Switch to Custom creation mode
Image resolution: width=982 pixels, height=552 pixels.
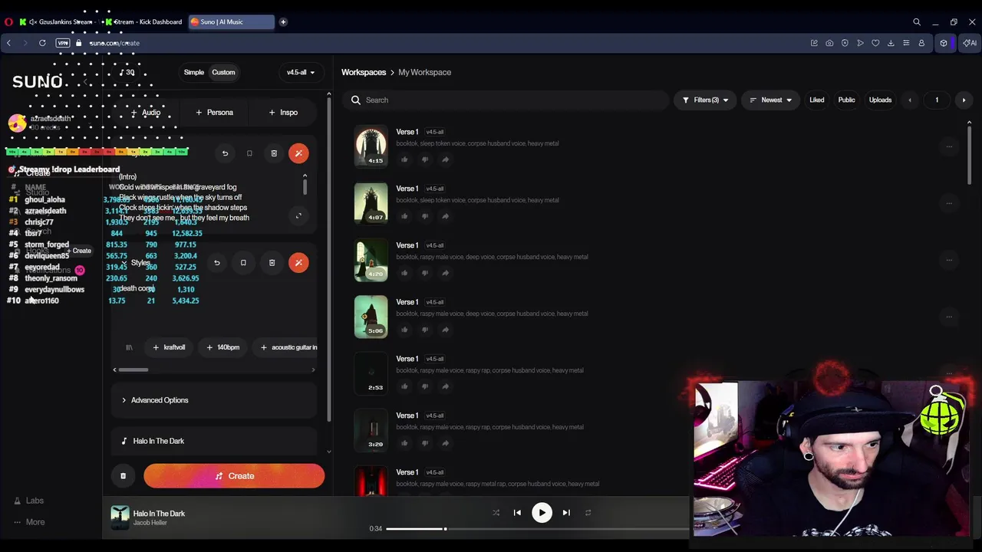pos(223,72)
